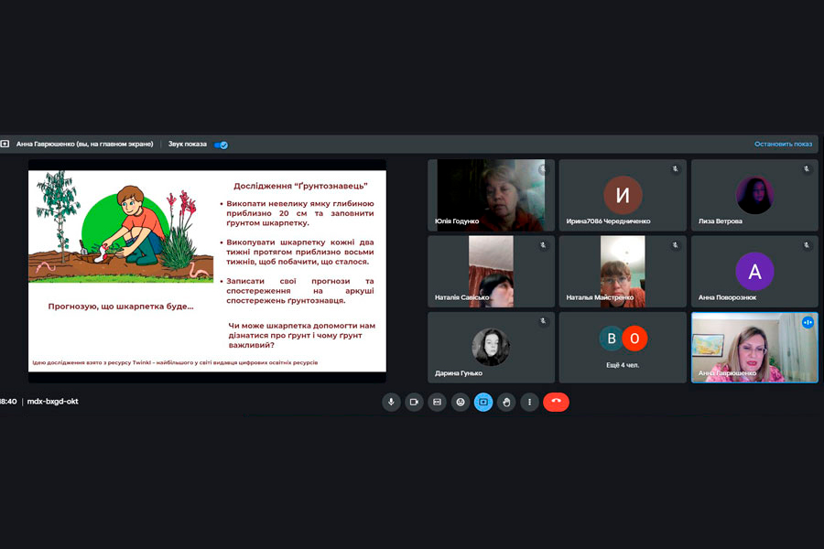824x549 pixels.
Task: Click muted mic icon on Наталья Майстренко tile
Action: coord(676,245)
